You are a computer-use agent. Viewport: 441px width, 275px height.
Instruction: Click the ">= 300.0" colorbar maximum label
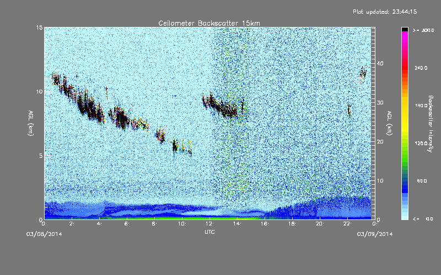(x=423, y=30)
